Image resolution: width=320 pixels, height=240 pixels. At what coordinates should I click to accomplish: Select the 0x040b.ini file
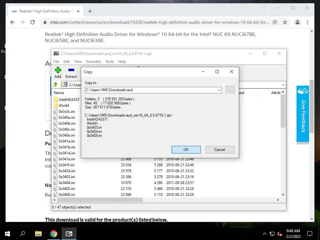[64, 123]
